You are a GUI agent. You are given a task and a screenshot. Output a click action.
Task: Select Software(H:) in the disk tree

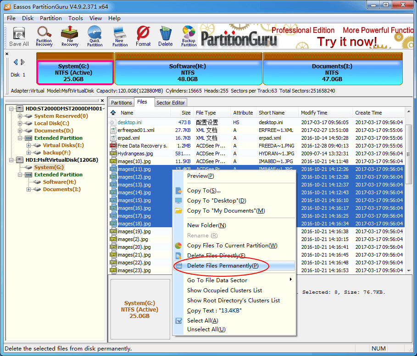(x=59, y=182)
